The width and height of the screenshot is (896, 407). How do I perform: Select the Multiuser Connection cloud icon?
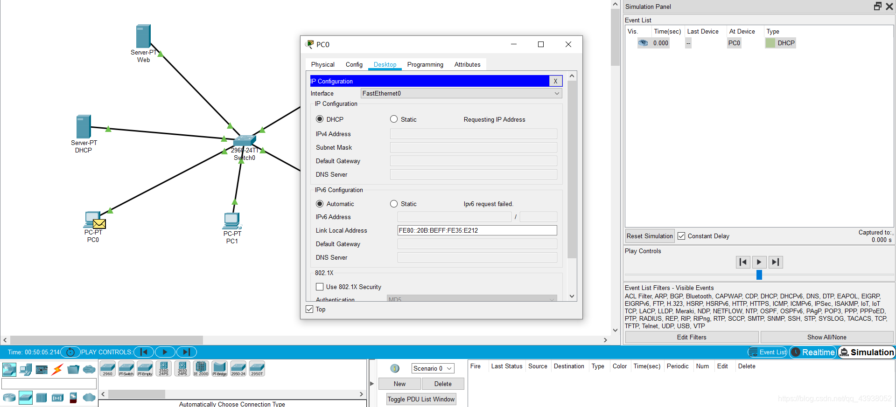(x=89, y=370)
